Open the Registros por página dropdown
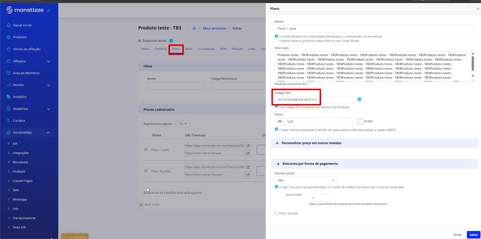The height and width of the screenshot is (239, 481). pyautogui.click(x=182, y=124)
